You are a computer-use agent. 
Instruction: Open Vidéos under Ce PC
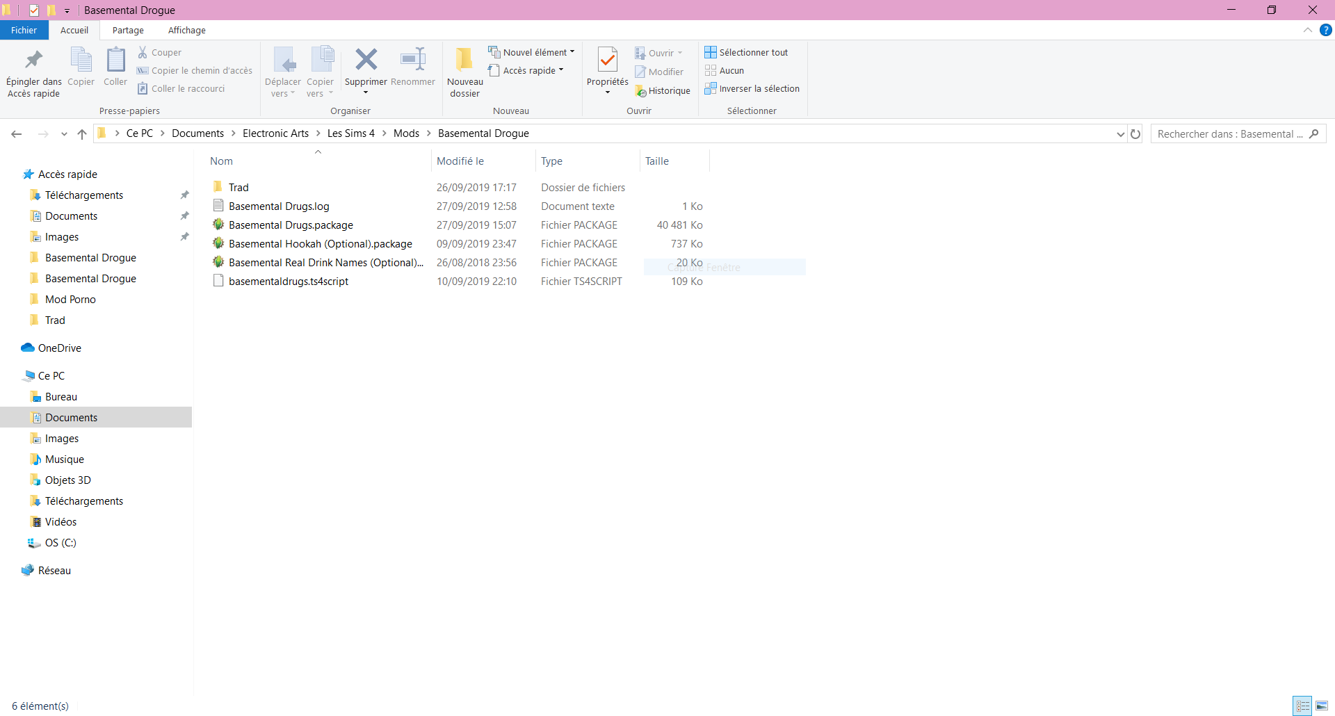(60, 521)
